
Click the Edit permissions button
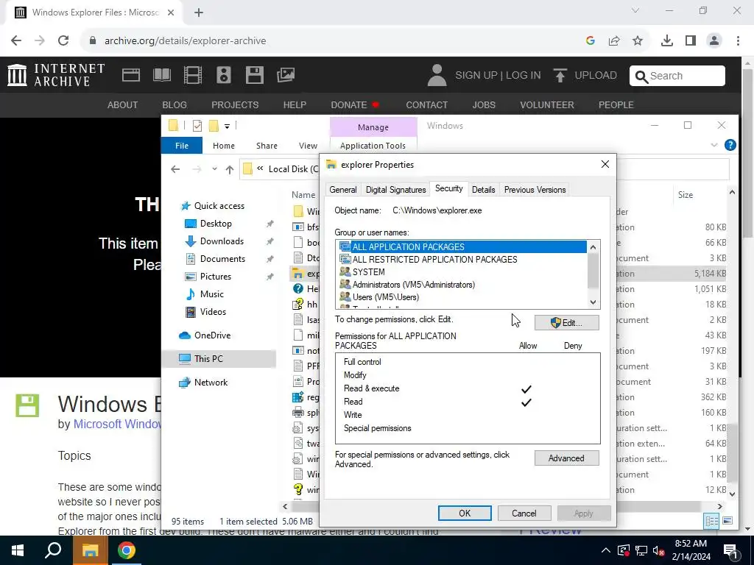[x=566, y=323]
